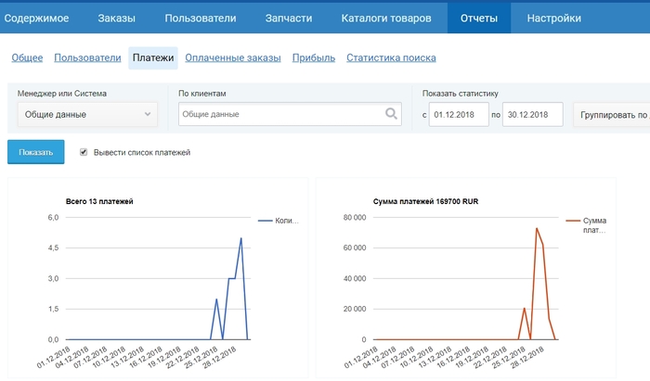Image resolution: width=650 pixels, height=381 pixels.
Task: Open the 'Отчеты' menu tab
Action: click(478, 18)
